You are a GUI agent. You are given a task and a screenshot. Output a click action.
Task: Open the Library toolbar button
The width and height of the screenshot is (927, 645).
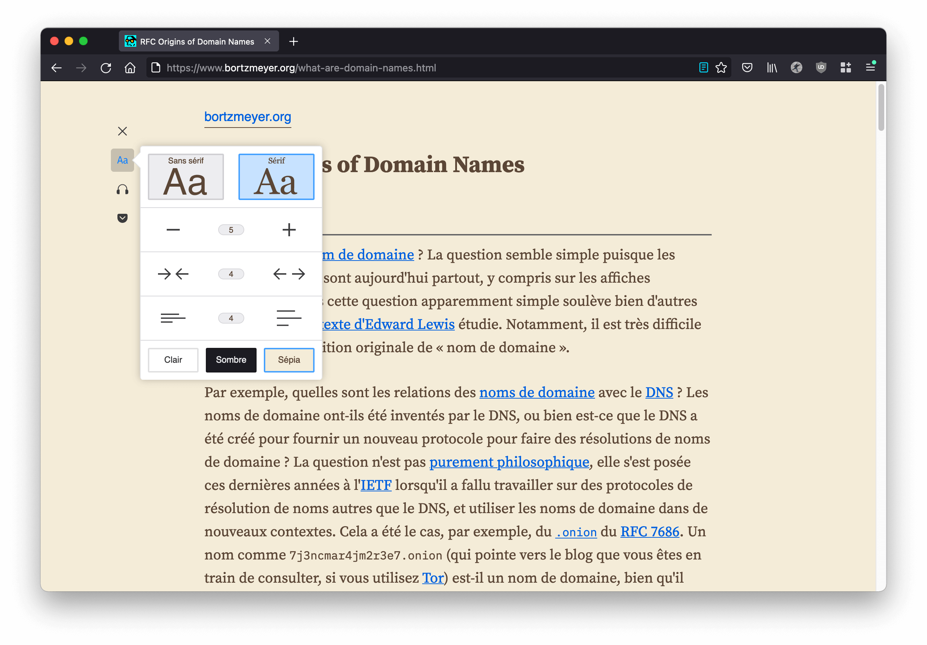(x=772, y=67)
